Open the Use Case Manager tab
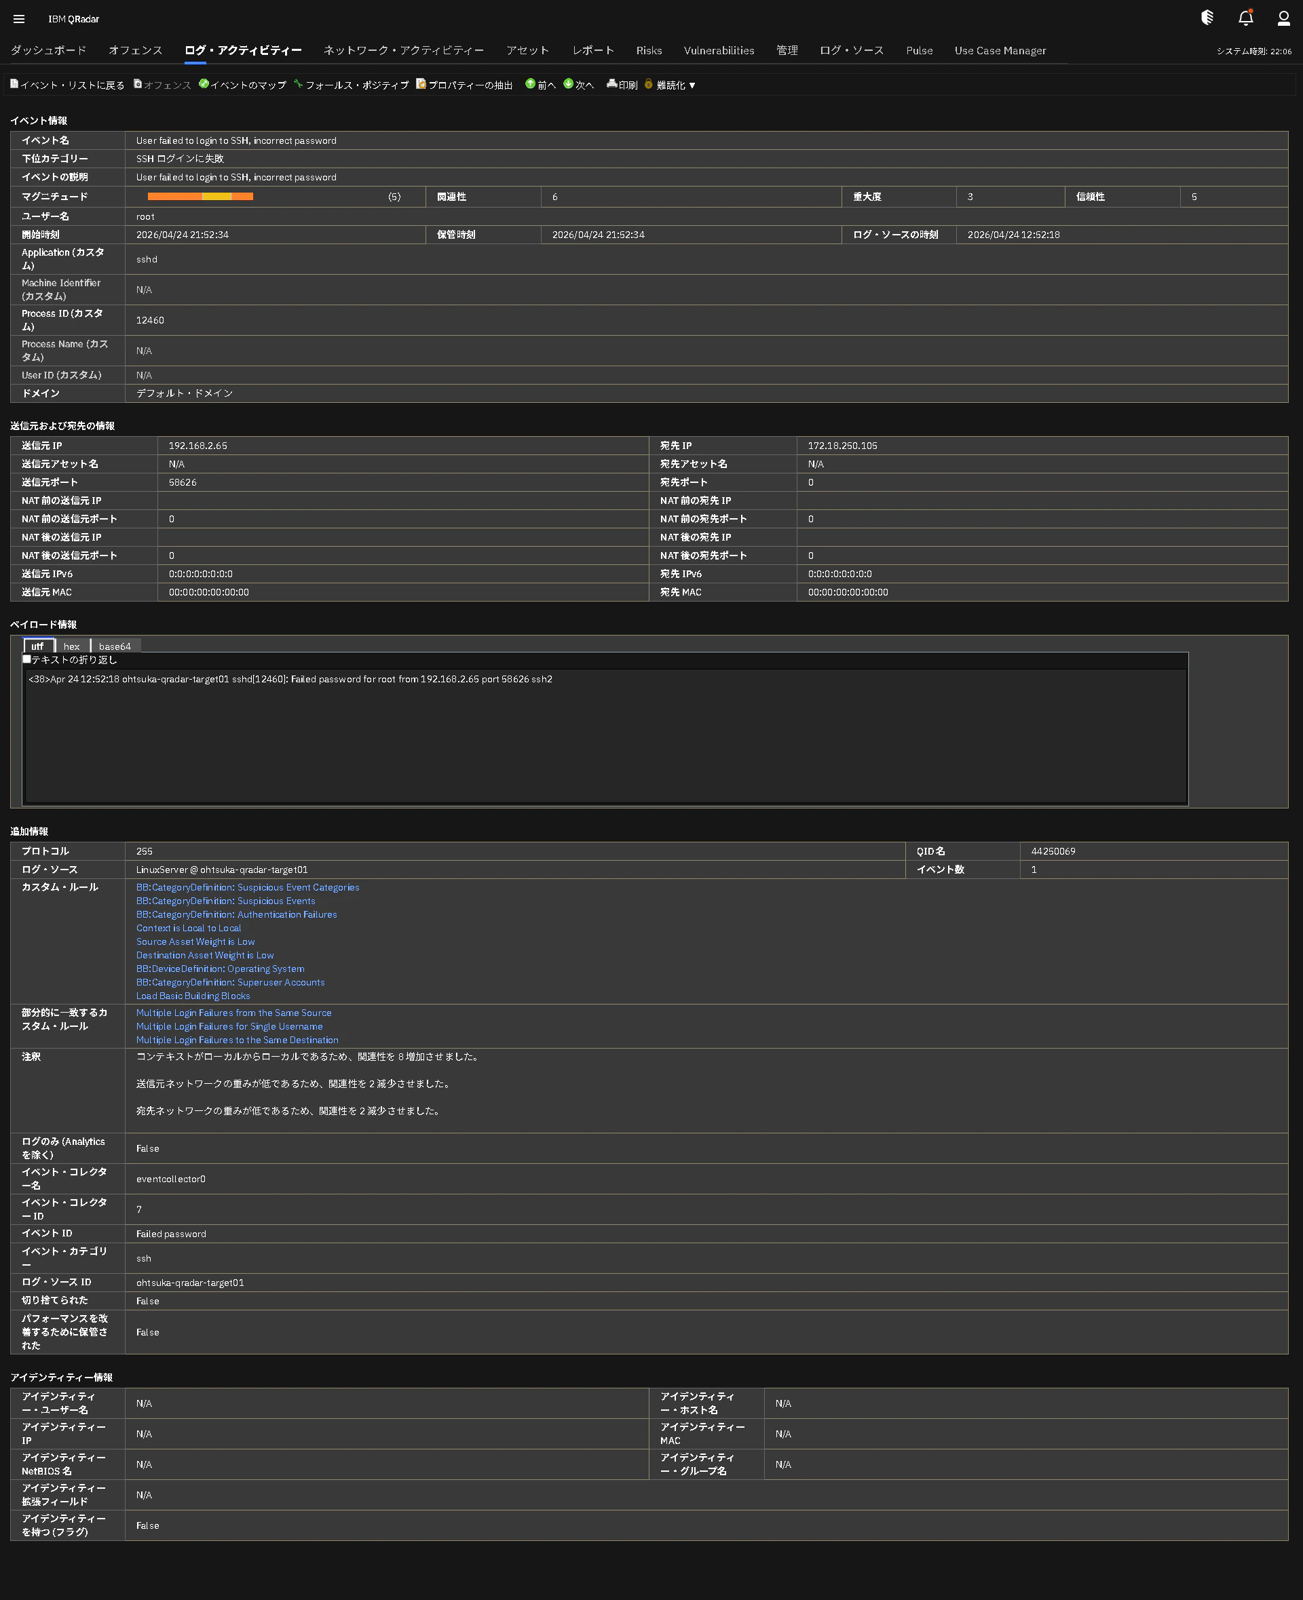Viewport: 1303px width, 1600px height. coord(1000,50)
